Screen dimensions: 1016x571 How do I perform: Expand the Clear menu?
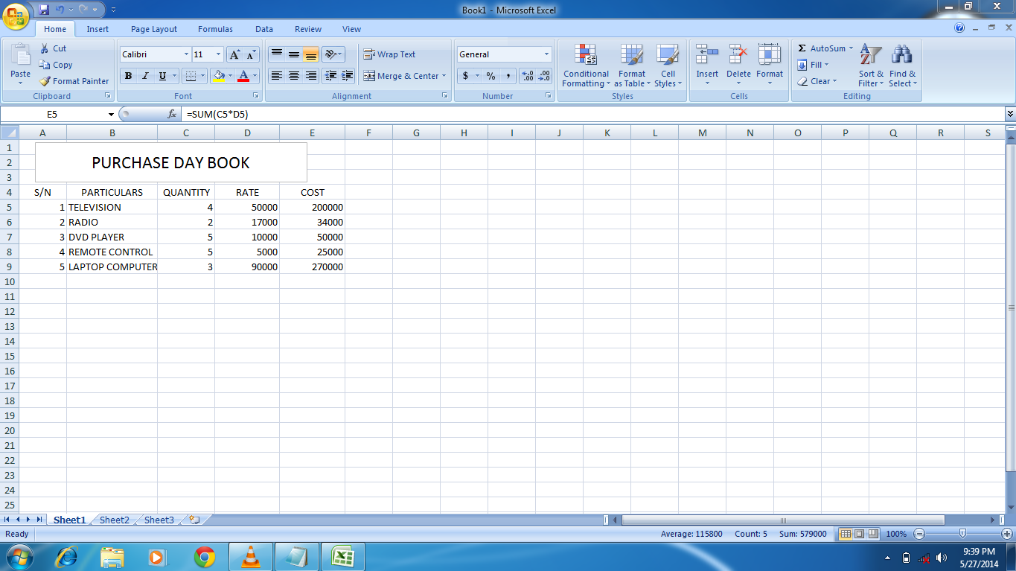click(817, 81)
